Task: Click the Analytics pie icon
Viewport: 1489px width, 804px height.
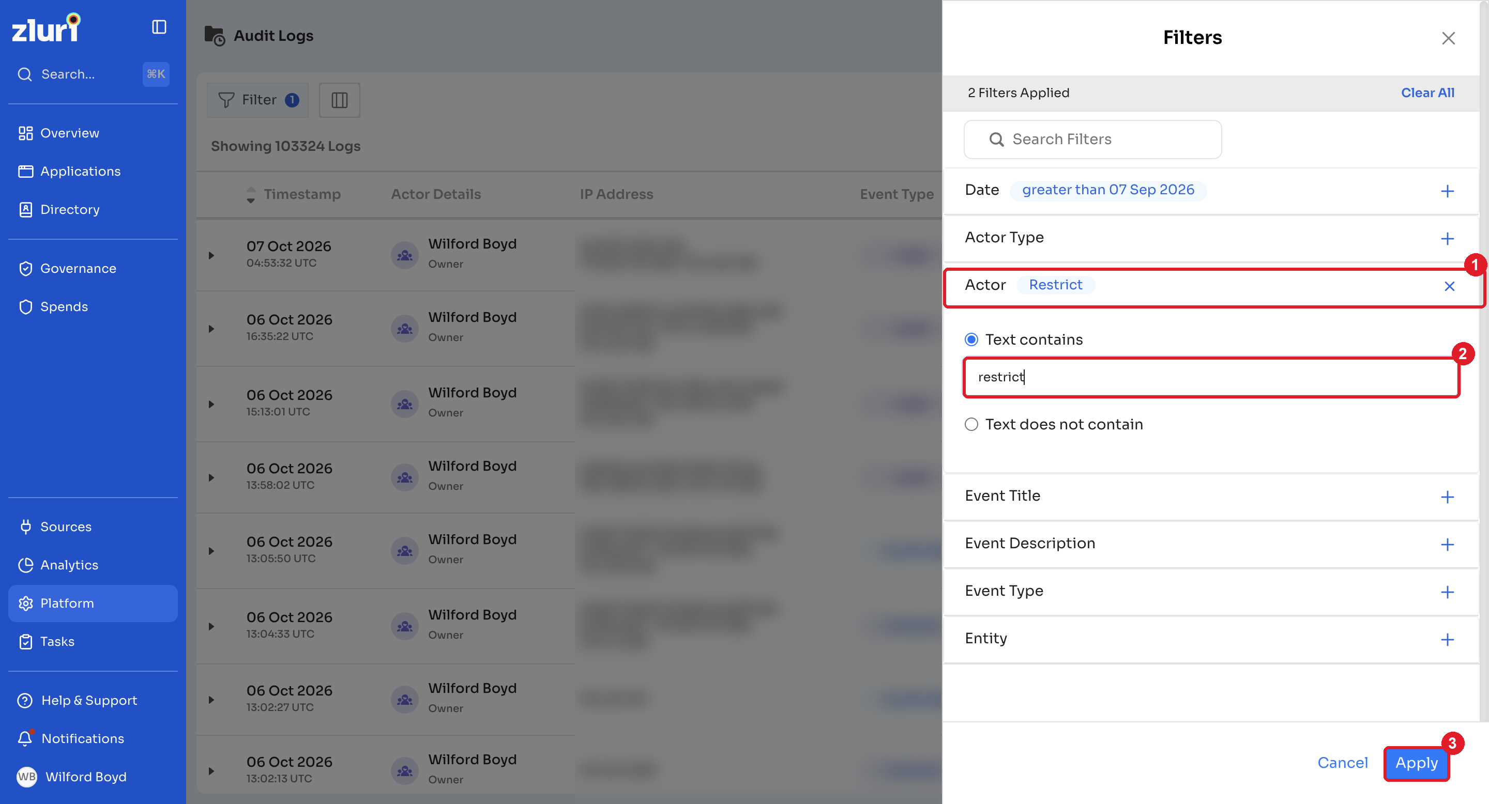Action: (25, 564)
